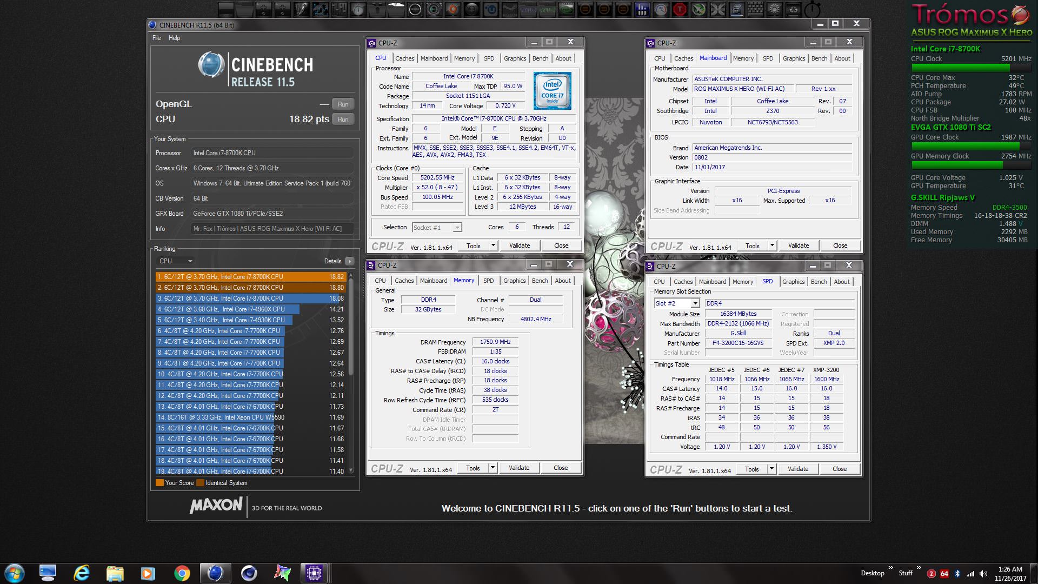This screenshot has height=584, width=1038.
Task: Open Tools dropdown arrow in CPU tab window
Action: click(x=493, y=245)
